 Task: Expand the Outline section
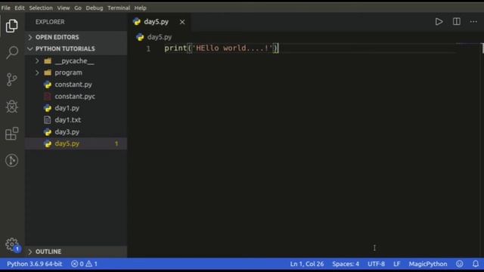[x=76, y=252]
